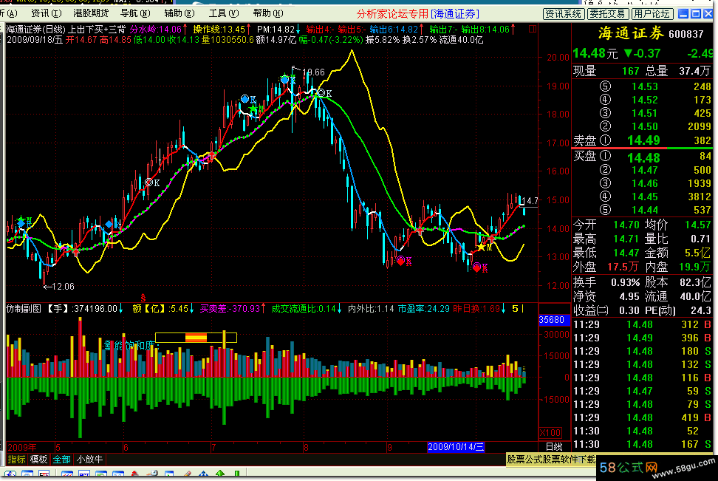The image size is (718, 481).
Task: Click the green star M marker near 18.00
Action: coord(253,109)
